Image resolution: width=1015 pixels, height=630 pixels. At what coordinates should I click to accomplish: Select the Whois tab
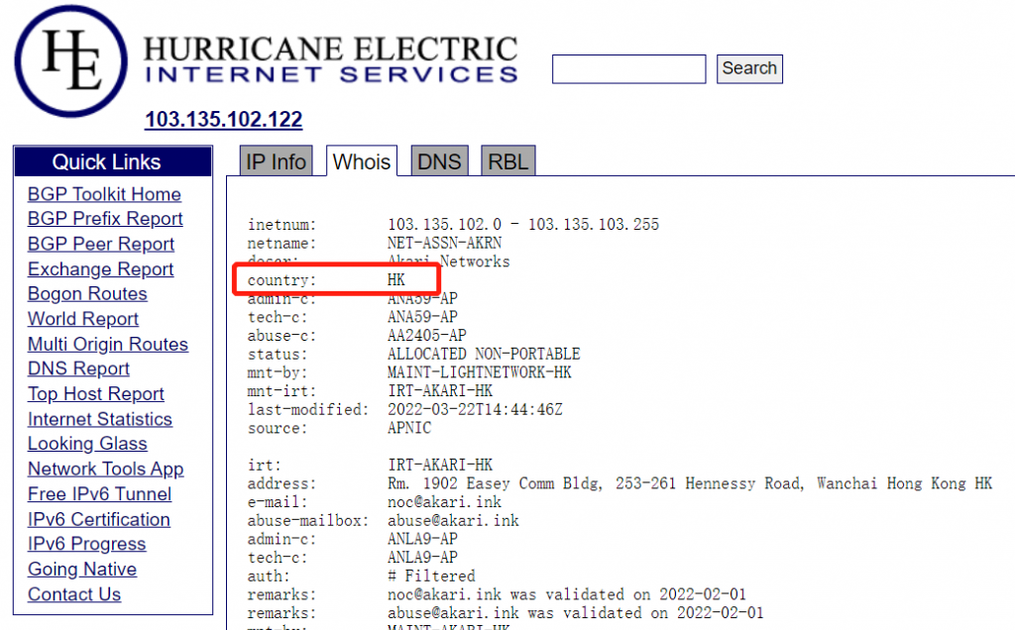(x=361, y=161)
